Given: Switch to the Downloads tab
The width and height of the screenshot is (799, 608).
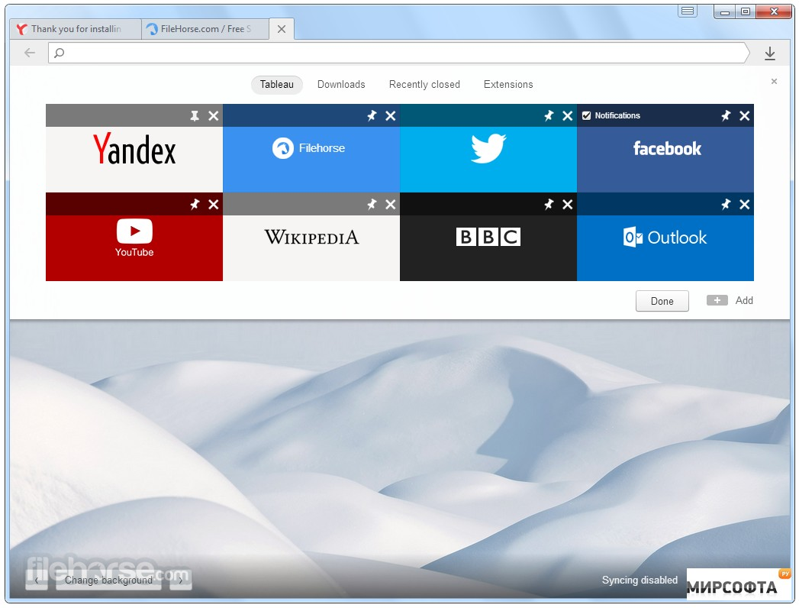Looking at the screenshot, I should (x=341, y=85).
